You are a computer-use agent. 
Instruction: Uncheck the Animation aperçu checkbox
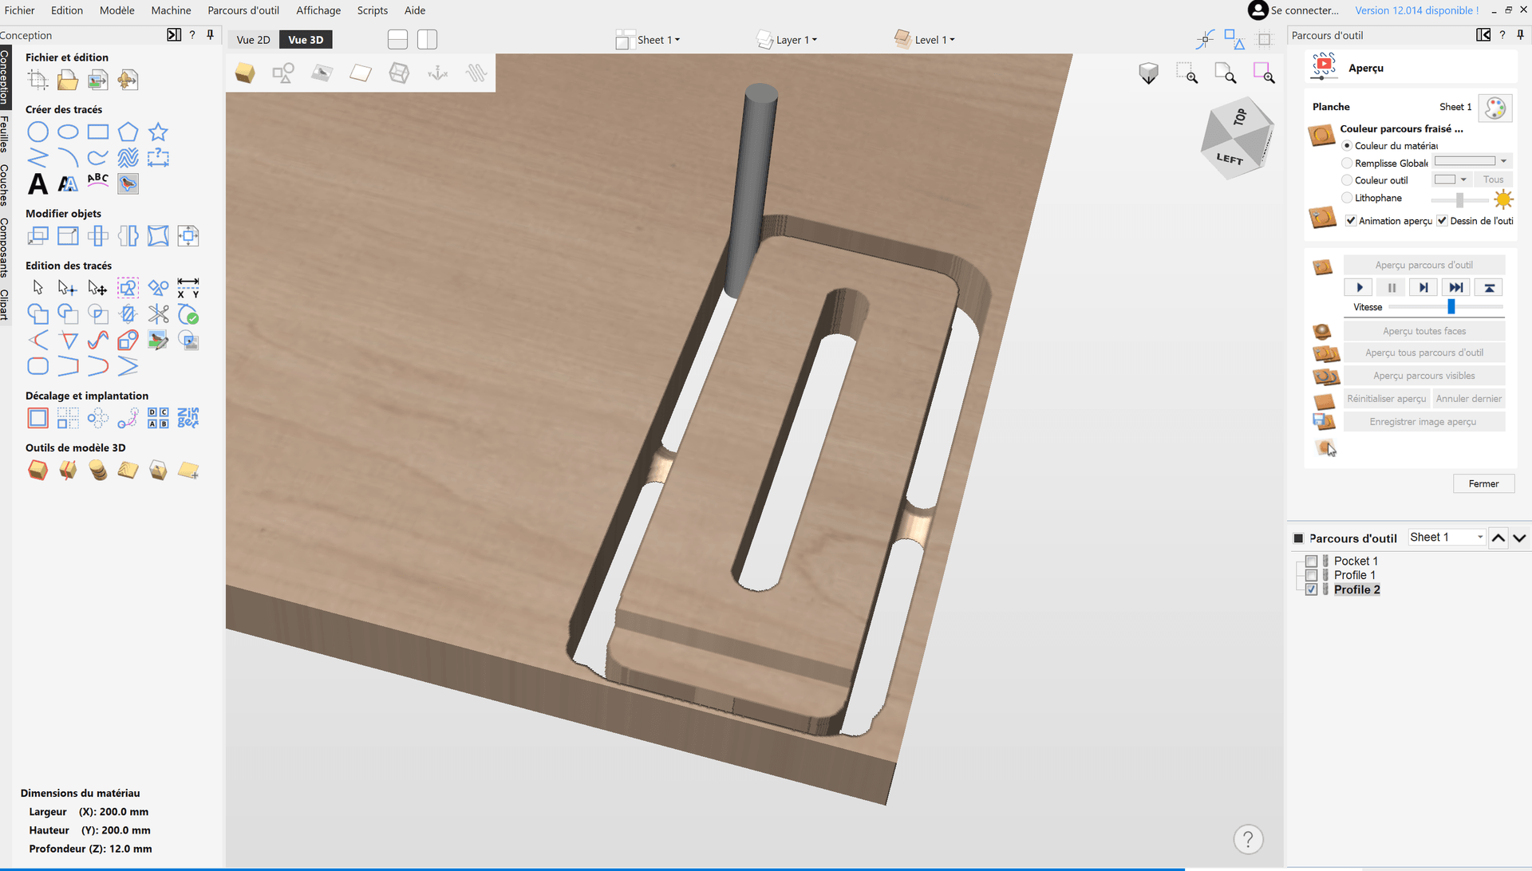(1350, 220)
